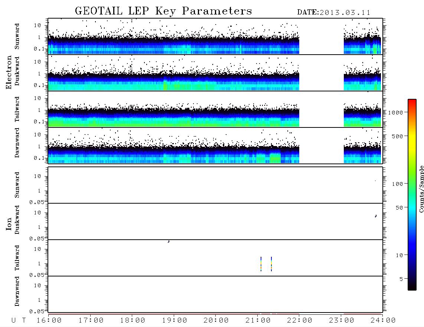The width and height of the screenshot is (424, 327).
Task: Click the Electron Sunward spectrogram at 19:00
Action: pyautogui.click(x=174, y=45)
